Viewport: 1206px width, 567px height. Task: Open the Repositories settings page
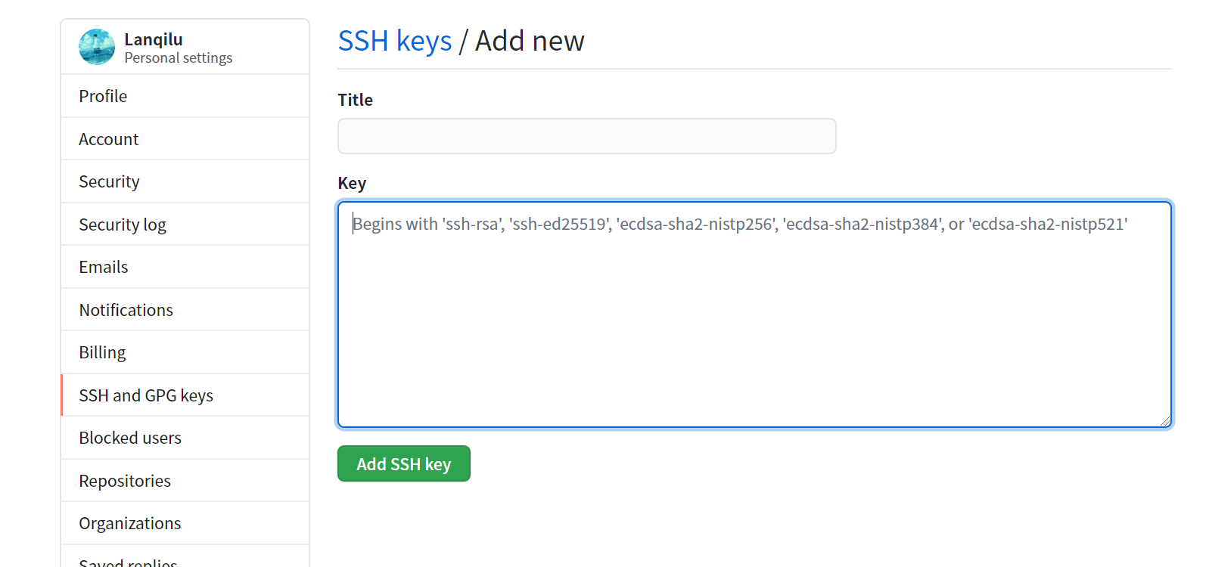124,480
